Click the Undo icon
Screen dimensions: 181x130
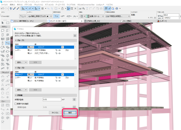[x=3, y=9]
